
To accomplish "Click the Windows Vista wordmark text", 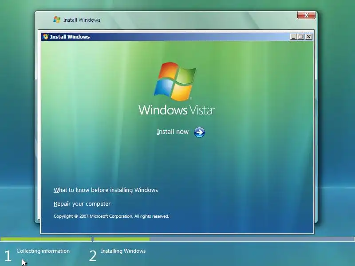I will [176, 110].
